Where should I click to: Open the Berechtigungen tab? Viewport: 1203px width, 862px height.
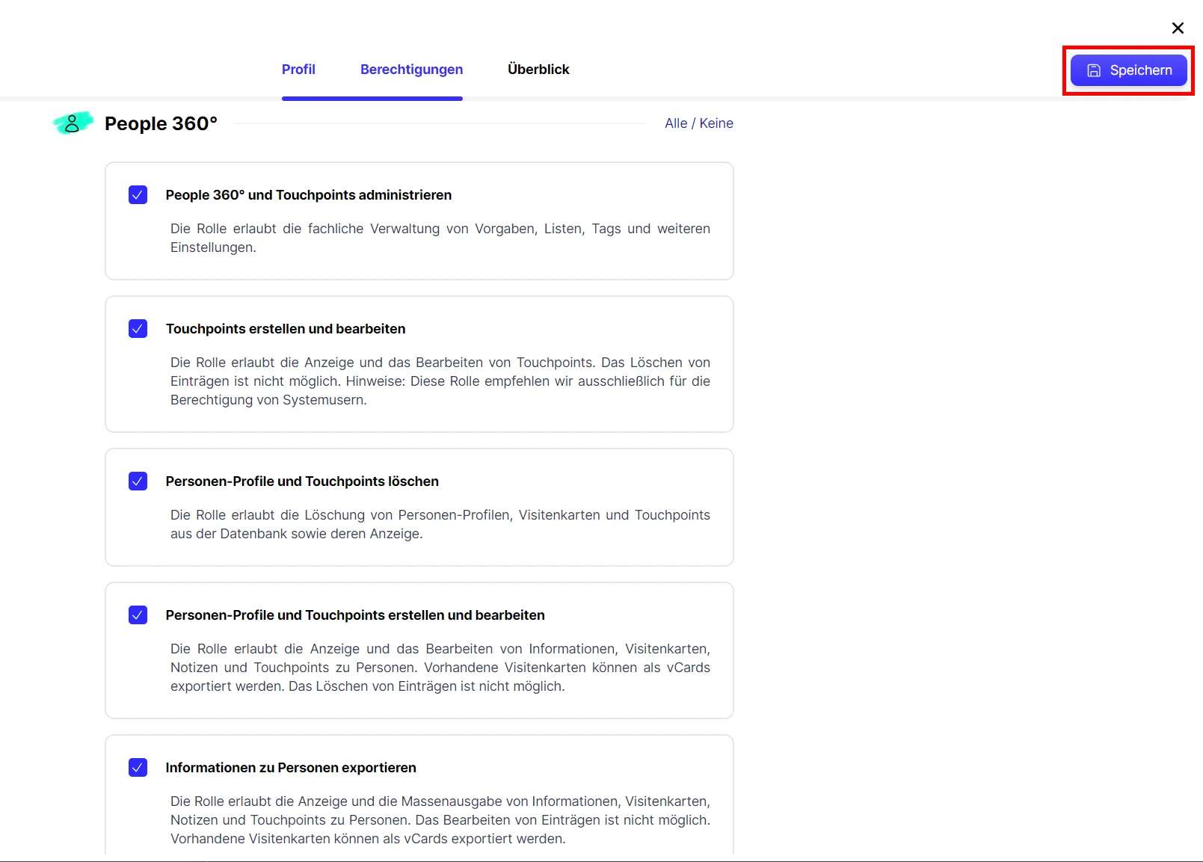click(411, 70)
